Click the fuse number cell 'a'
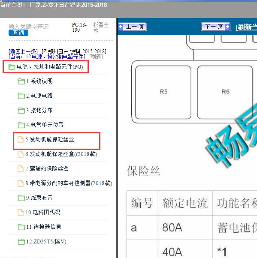 pyautogui.click(x=142, y=228)
